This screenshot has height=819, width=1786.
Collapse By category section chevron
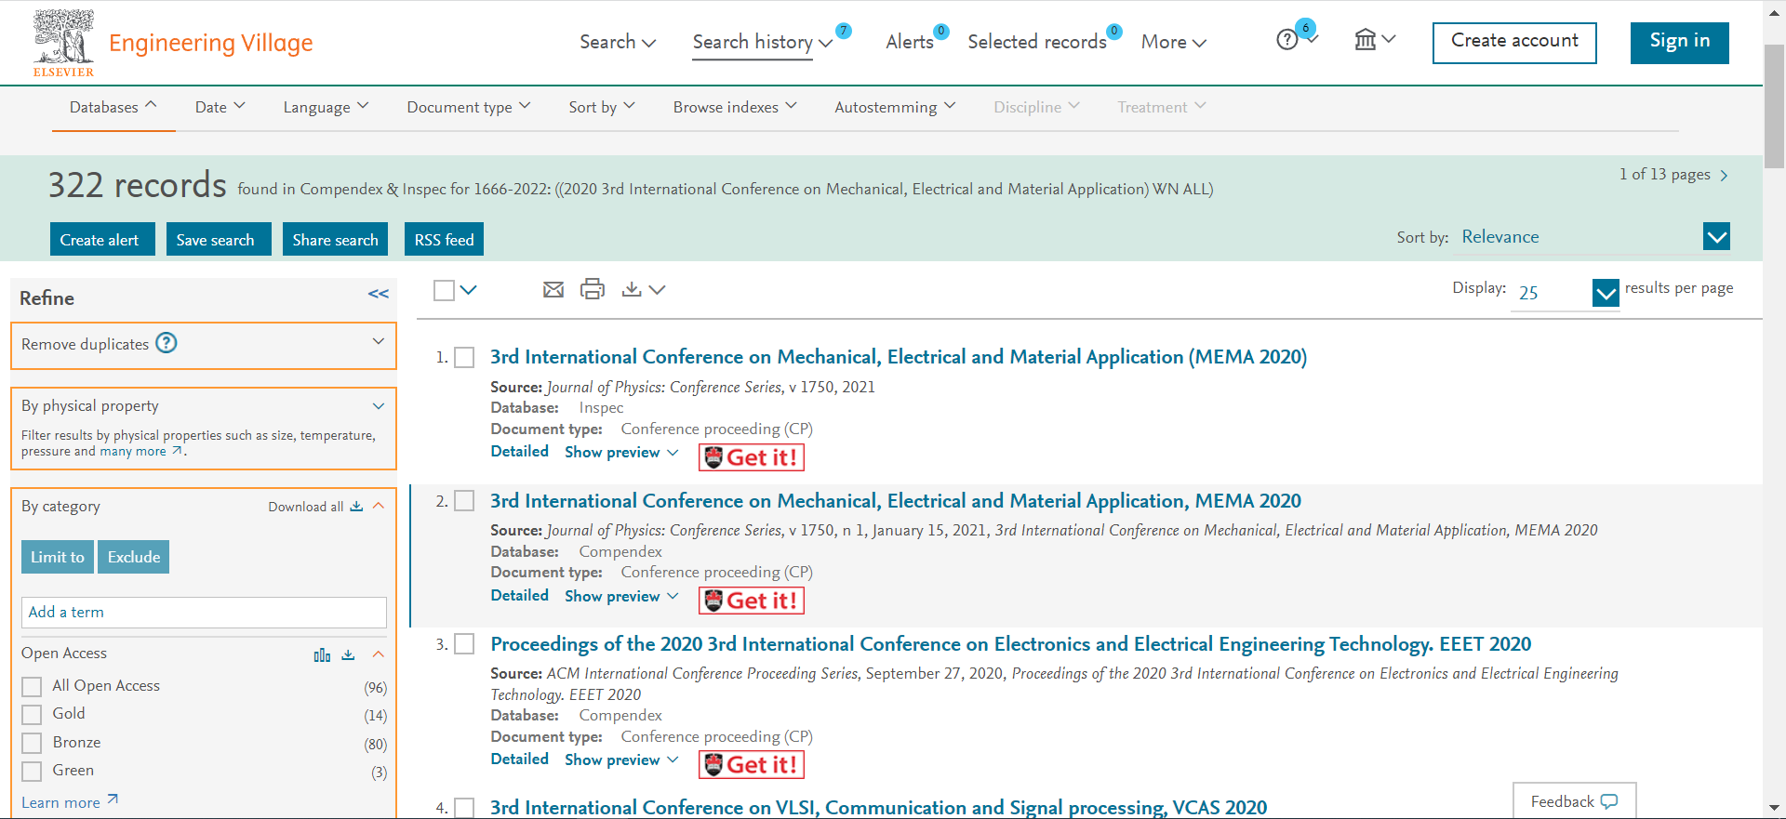[379, 506]
